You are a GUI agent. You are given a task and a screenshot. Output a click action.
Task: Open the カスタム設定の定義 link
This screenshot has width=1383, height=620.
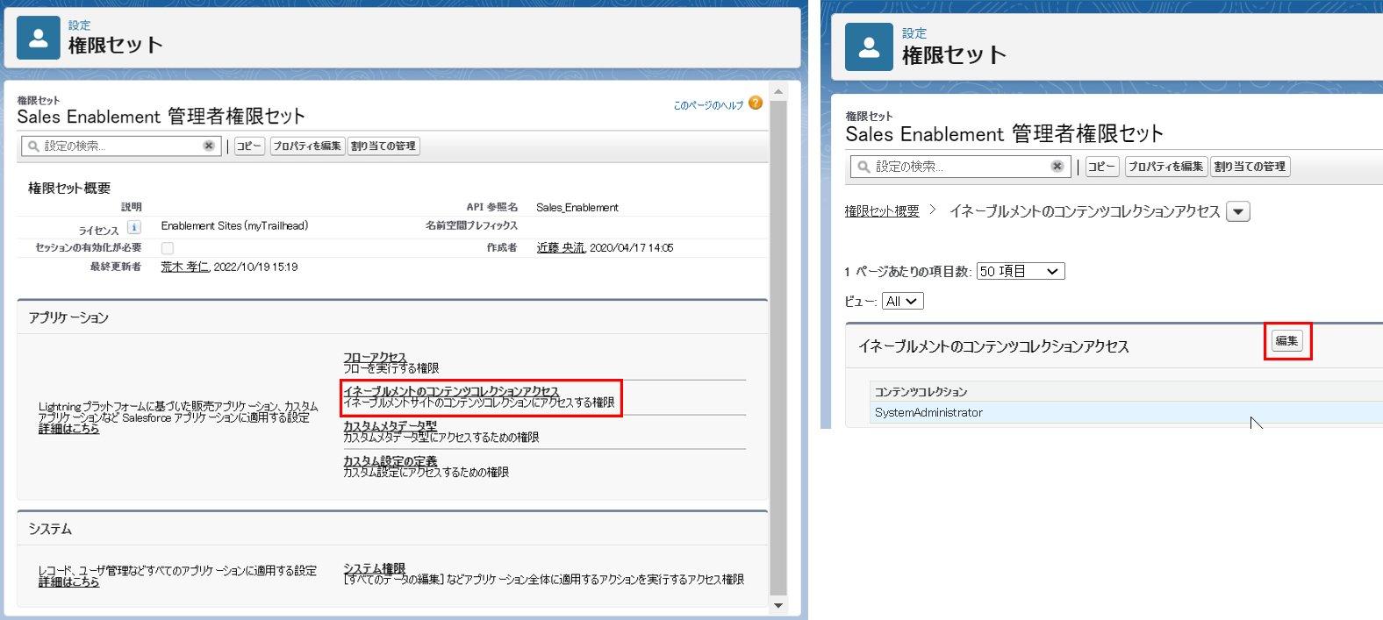click(x=390, y=460)
